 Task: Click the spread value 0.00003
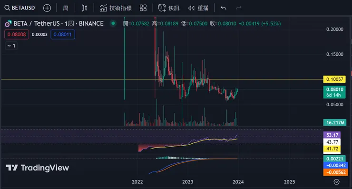39,34
